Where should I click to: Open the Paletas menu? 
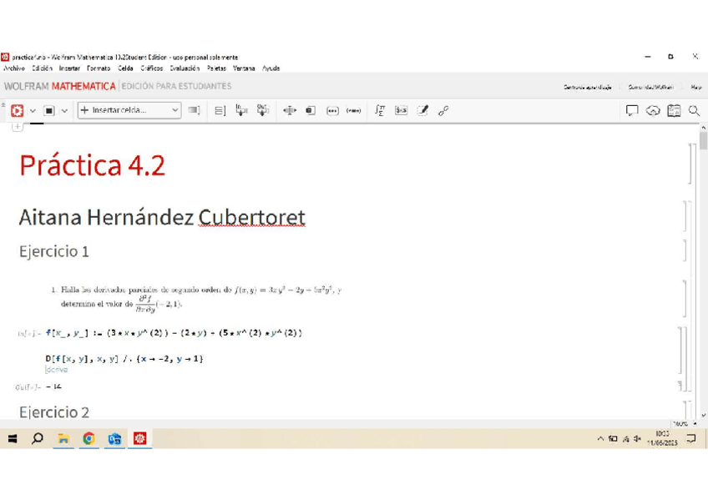[216, 68]
